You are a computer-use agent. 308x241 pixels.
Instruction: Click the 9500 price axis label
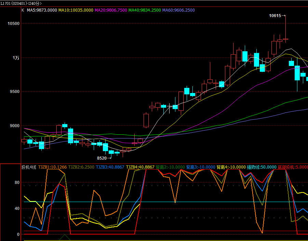15,92
